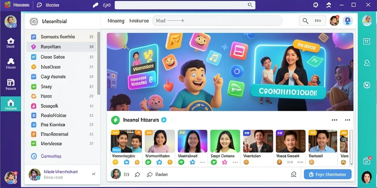The image size is (377, 188).
Task: Switch to the Nnaong tab
Action: point(116,21)
